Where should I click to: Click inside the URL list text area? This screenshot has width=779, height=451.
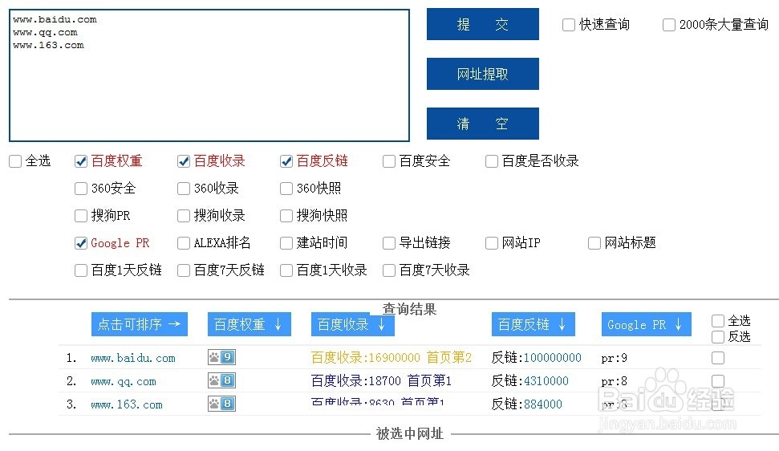click(x=209, y=75)
